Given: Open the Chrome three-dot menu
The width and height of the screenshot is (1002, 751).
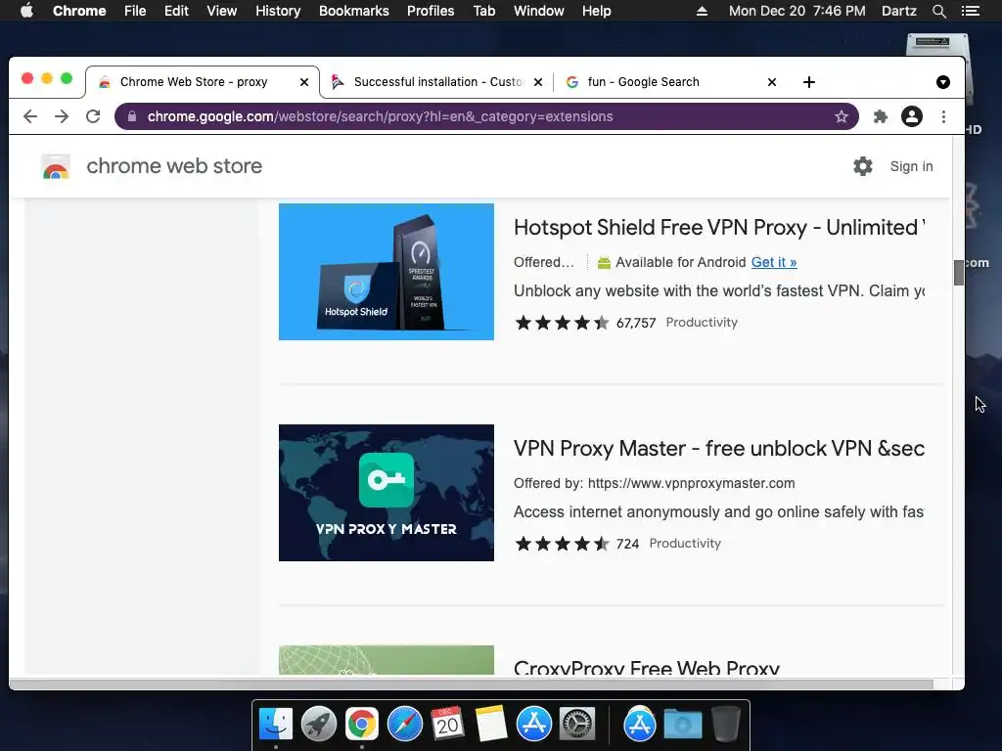Looking at the screenshot, I should click(x=944, y=116).
